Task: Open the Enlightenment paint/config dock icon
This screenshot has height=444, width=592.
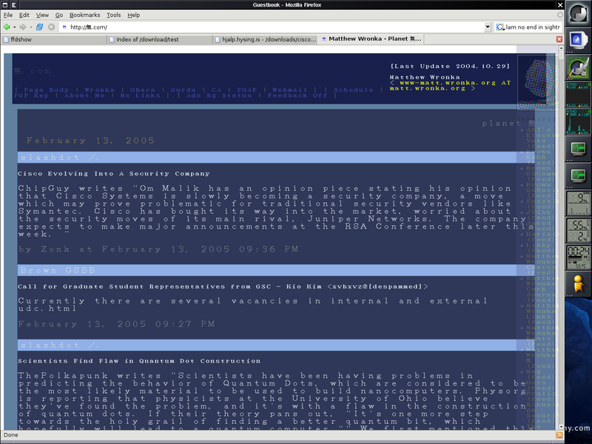Action: [x=578, y=67]
